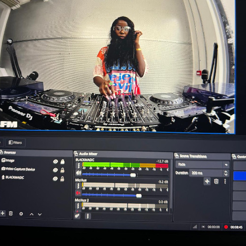Open source properties gear icon
Viewport: 246px width, 246px height.
click(x=21, y=214)
